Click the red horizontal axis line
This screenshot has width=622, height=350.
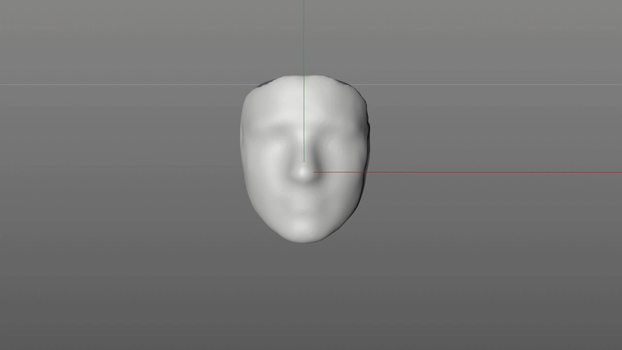coord(466,172)
